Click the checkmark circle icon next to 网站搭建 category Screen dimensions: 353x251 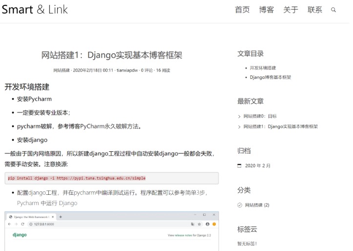(x=240, y=205)
